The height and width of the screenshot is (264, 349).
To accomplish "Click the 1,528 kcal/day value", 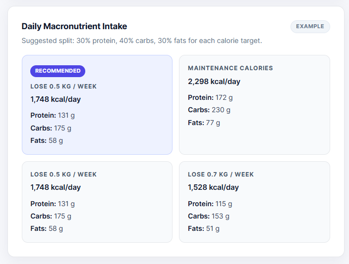I will (213, 188).
